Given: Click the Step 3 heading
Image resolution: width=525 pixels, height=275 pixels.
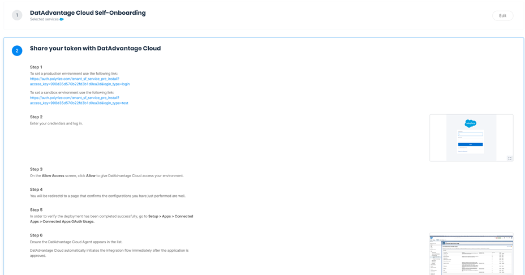Looking at the screenshot, I should tap(36, 169).
